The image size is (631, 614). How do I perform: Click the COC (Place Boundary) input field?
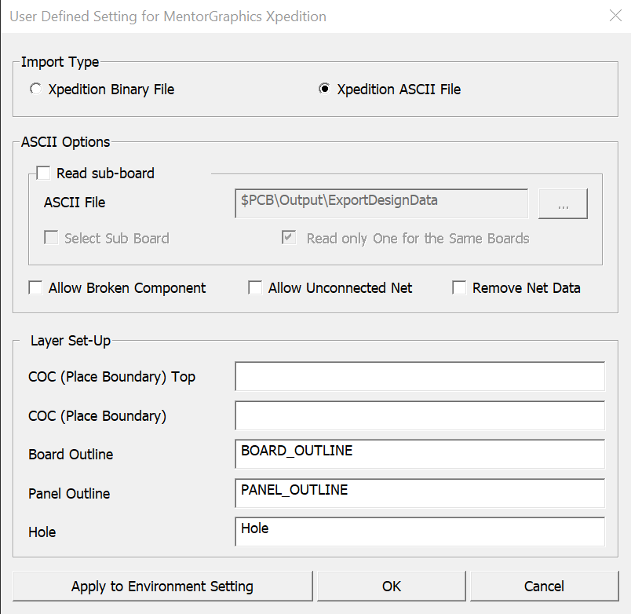tap(419, 415)
